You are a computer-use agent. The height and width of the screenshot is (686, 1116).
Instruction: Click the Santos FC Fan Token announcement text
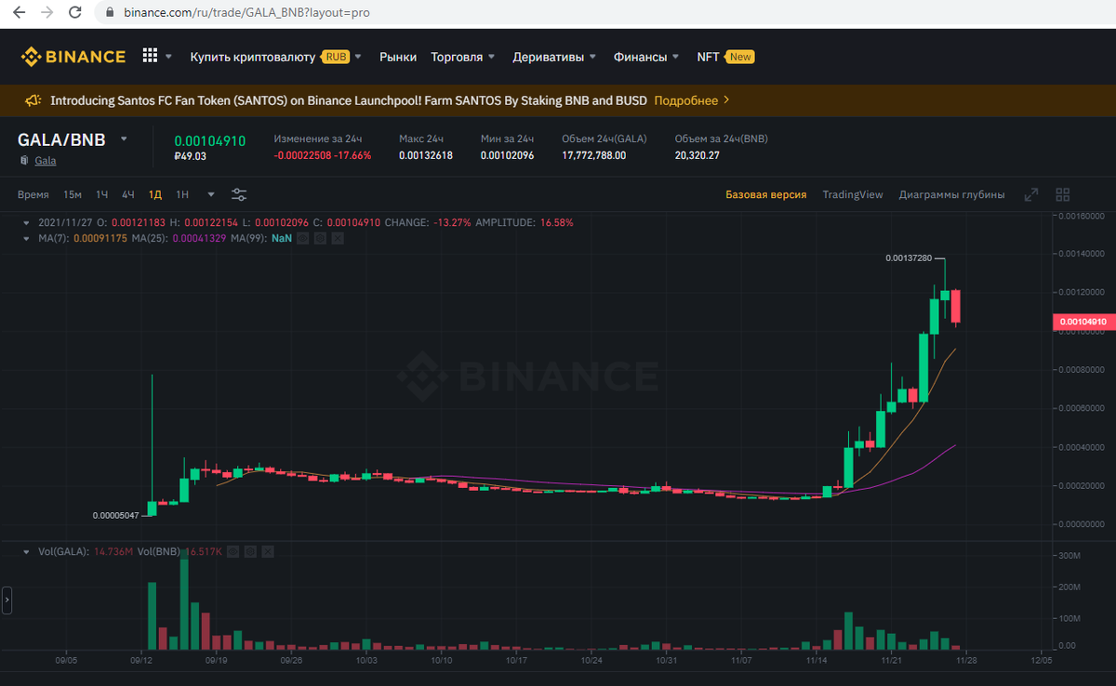point(349,100)
